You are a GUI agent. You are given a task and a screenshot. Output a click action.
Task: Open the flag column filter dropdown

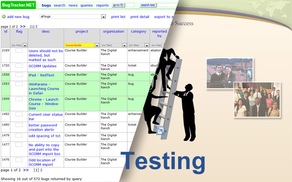click(x=25, y=45)
